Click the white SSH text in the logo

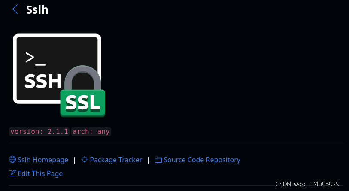[x=43, y=81]
